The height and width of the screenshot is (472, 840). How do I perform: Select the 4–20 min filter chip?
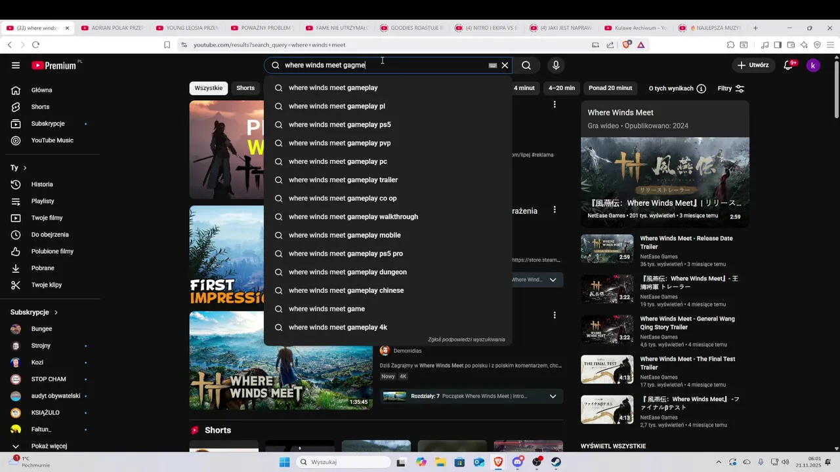pyautogui.click(x=562, y=88)
